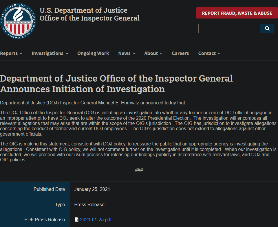Focus the site search input field
Screen dimensions: 278x227
click(229, 28)
